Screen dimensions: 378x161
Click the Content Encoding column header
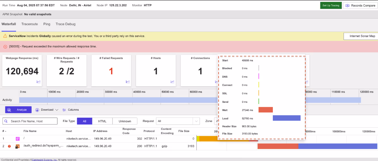[x=167, y=131]
